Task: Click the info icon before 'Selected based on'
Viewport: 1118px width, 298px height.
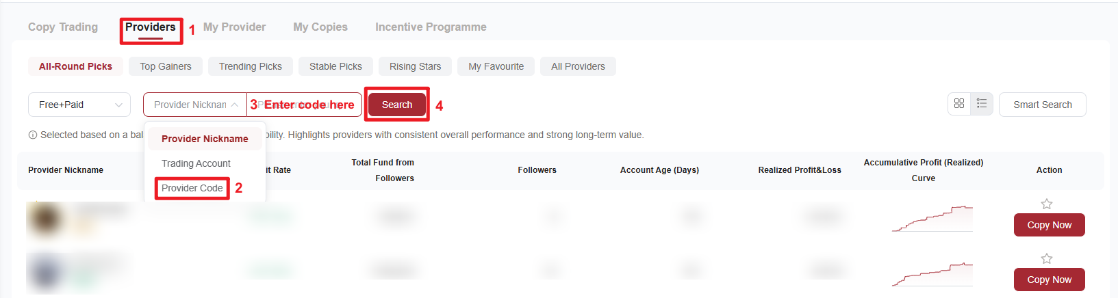Action: 33,135
